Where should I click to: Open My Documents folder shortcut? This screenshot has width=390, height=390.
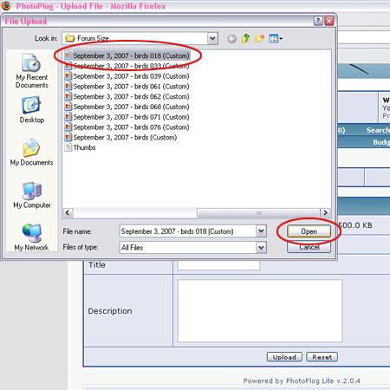pyautogui.click(x=31, y=153)
